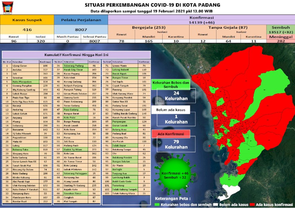Click the red legend swatch for Ada kasus konfirmasi
Screen dimensions: 295x208
tap(252, 205)
